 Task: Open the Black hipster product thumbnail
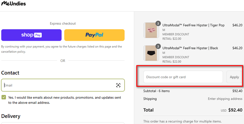150,53
